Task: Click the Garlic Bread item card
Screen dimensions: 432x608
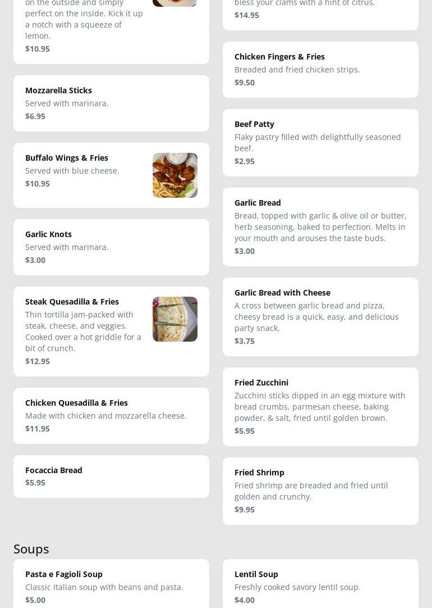Action: (320, 227)
